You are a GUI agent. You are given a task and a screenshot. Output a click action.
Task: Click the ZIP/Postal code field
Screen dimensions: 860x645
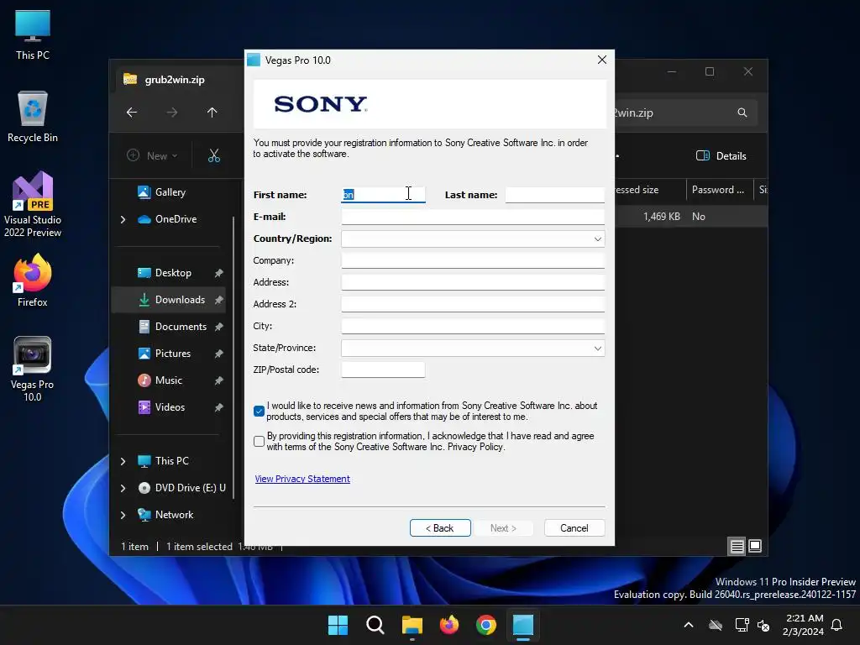click(383, 370)
